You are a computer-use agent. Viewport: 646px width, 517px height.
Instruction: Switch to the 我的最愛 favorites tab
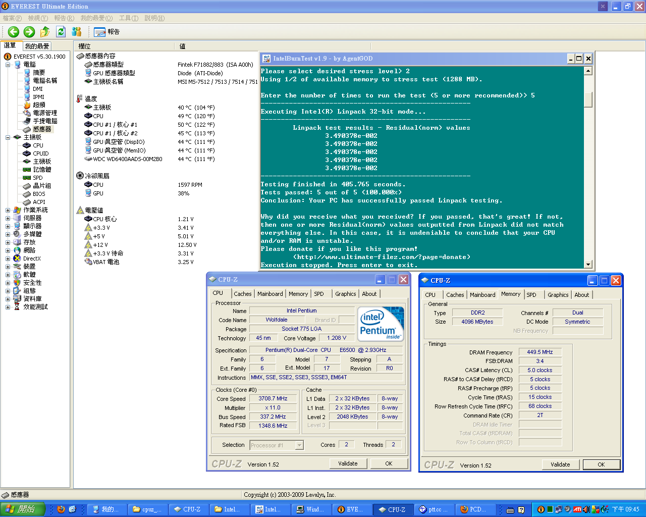tap(37, 46)
